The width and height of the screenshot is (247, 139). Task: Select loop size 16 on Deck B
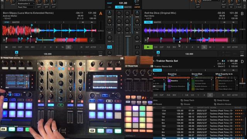click(204, 47)
